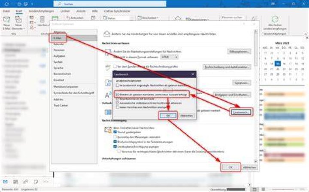Select Aufgaben in options category list
The height and width of the screenshot is (192, 309).
point(74,56)
